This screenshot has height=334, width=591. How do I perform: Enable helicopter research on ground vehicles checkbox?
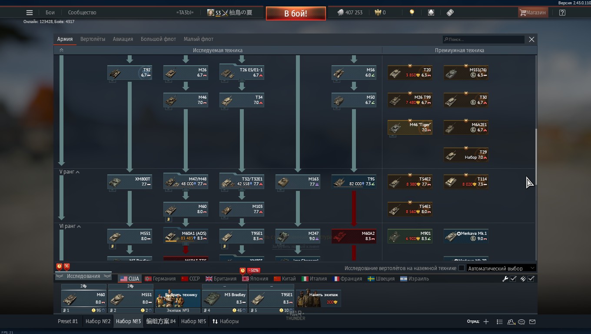tap(462, 268)
